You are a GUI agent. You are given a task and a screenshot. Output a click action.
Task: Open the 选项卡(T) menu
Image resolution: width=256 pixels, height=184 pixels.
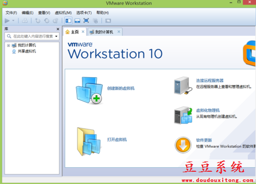tap(84, 13)
